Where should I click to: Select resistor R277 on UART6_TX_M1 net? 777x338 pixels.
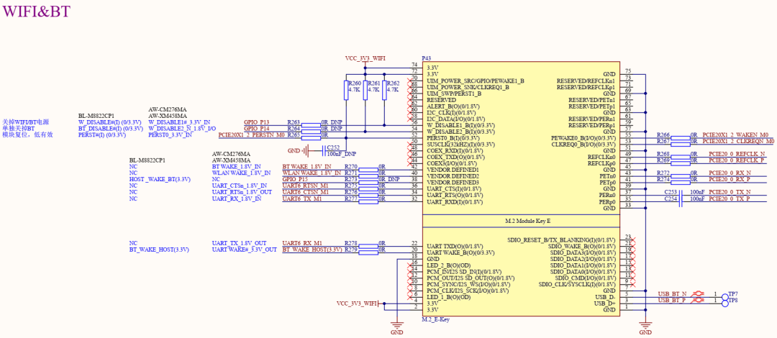(368, 201)
